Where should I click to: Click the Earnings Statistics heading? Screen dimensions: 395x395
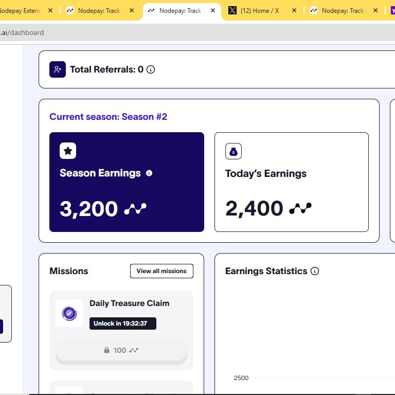(x=266, y=271)
